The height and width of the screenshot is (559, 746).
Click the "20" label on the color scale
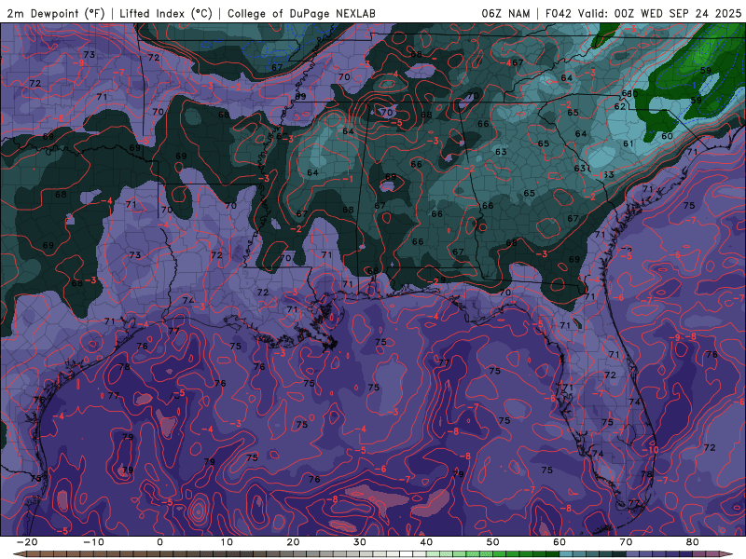tap(293, 542)
